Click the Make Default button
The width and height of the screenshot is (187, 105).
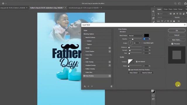pos(134,73)
